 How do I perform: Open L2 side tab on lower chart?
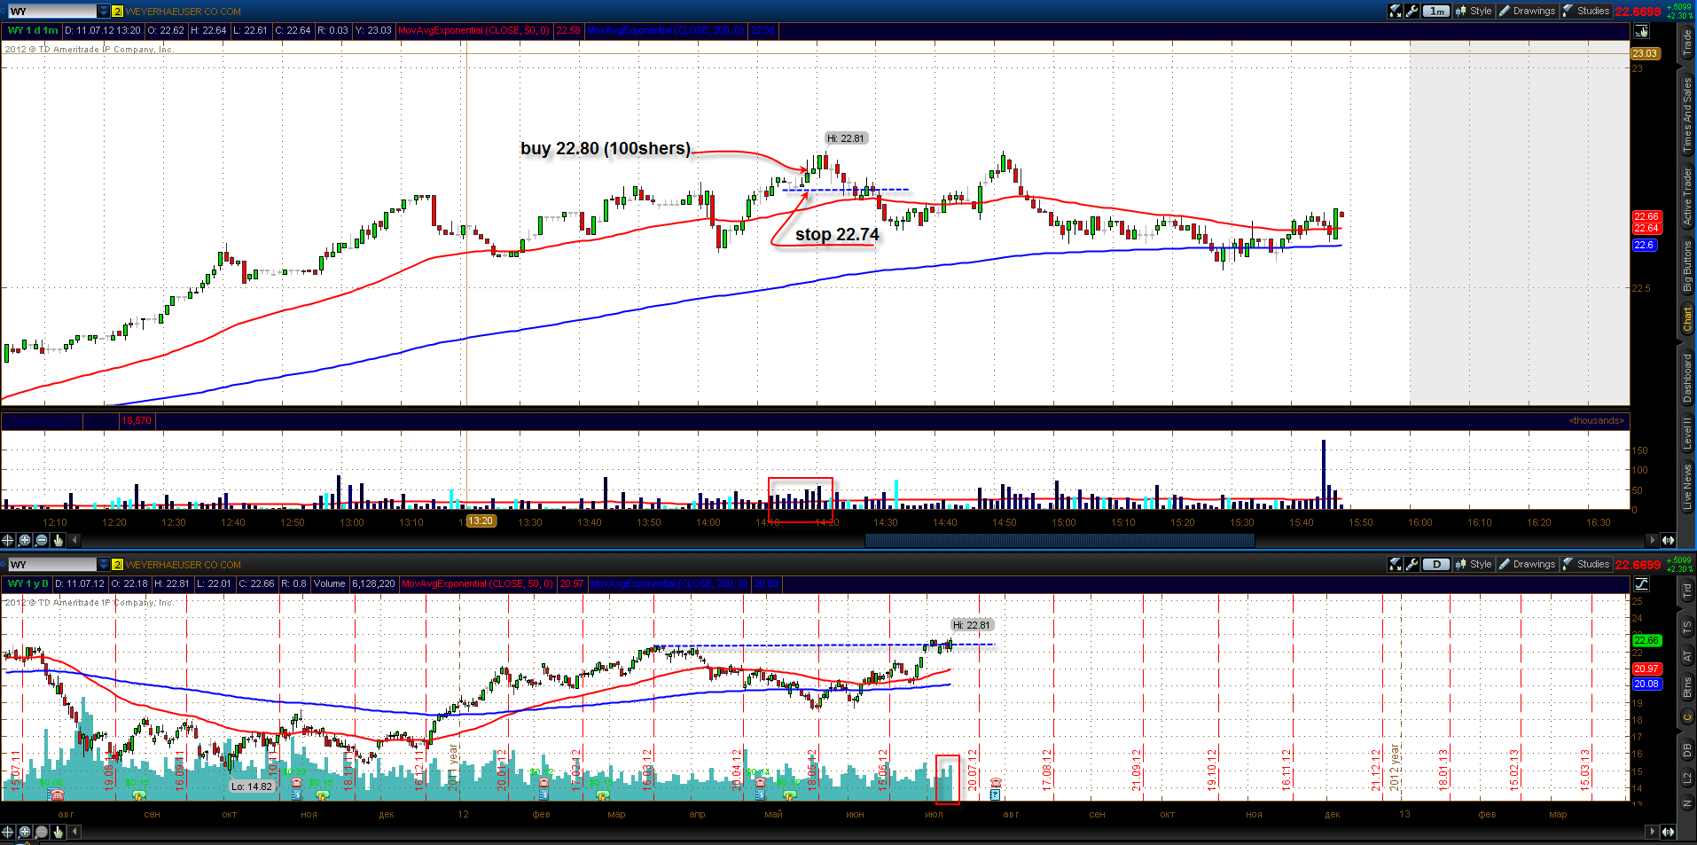click(x=1687, y=778)
